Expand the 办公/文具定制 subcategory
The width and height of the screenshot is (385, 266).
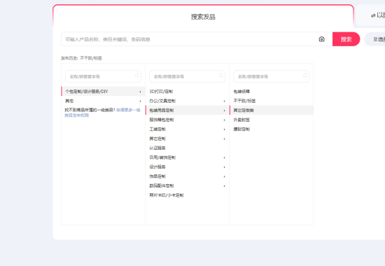pos(187,101)
